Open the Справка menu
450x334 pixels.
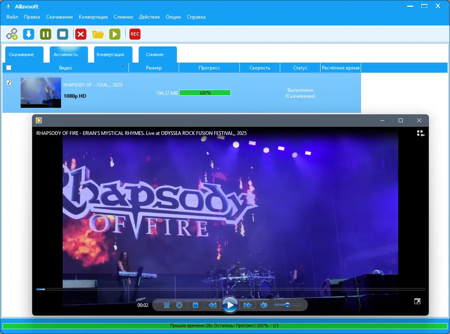point(196,17)
